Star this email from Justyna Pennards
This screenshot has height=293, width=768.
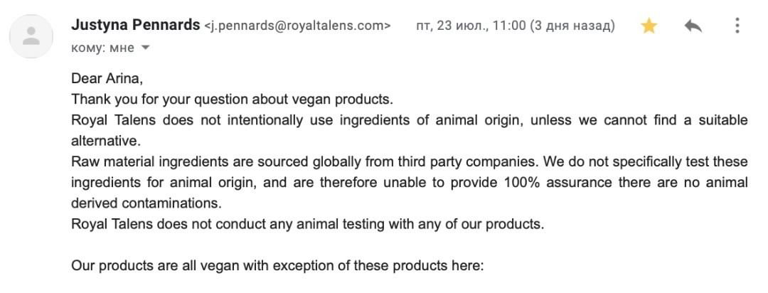tap(649, 26)
